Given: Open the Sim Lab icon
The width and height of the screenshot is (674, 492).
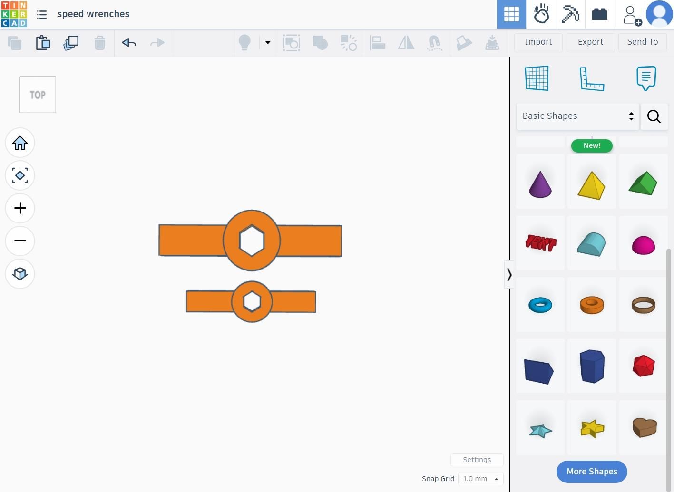Looking at the screenshot, I should tap(541, 14).
